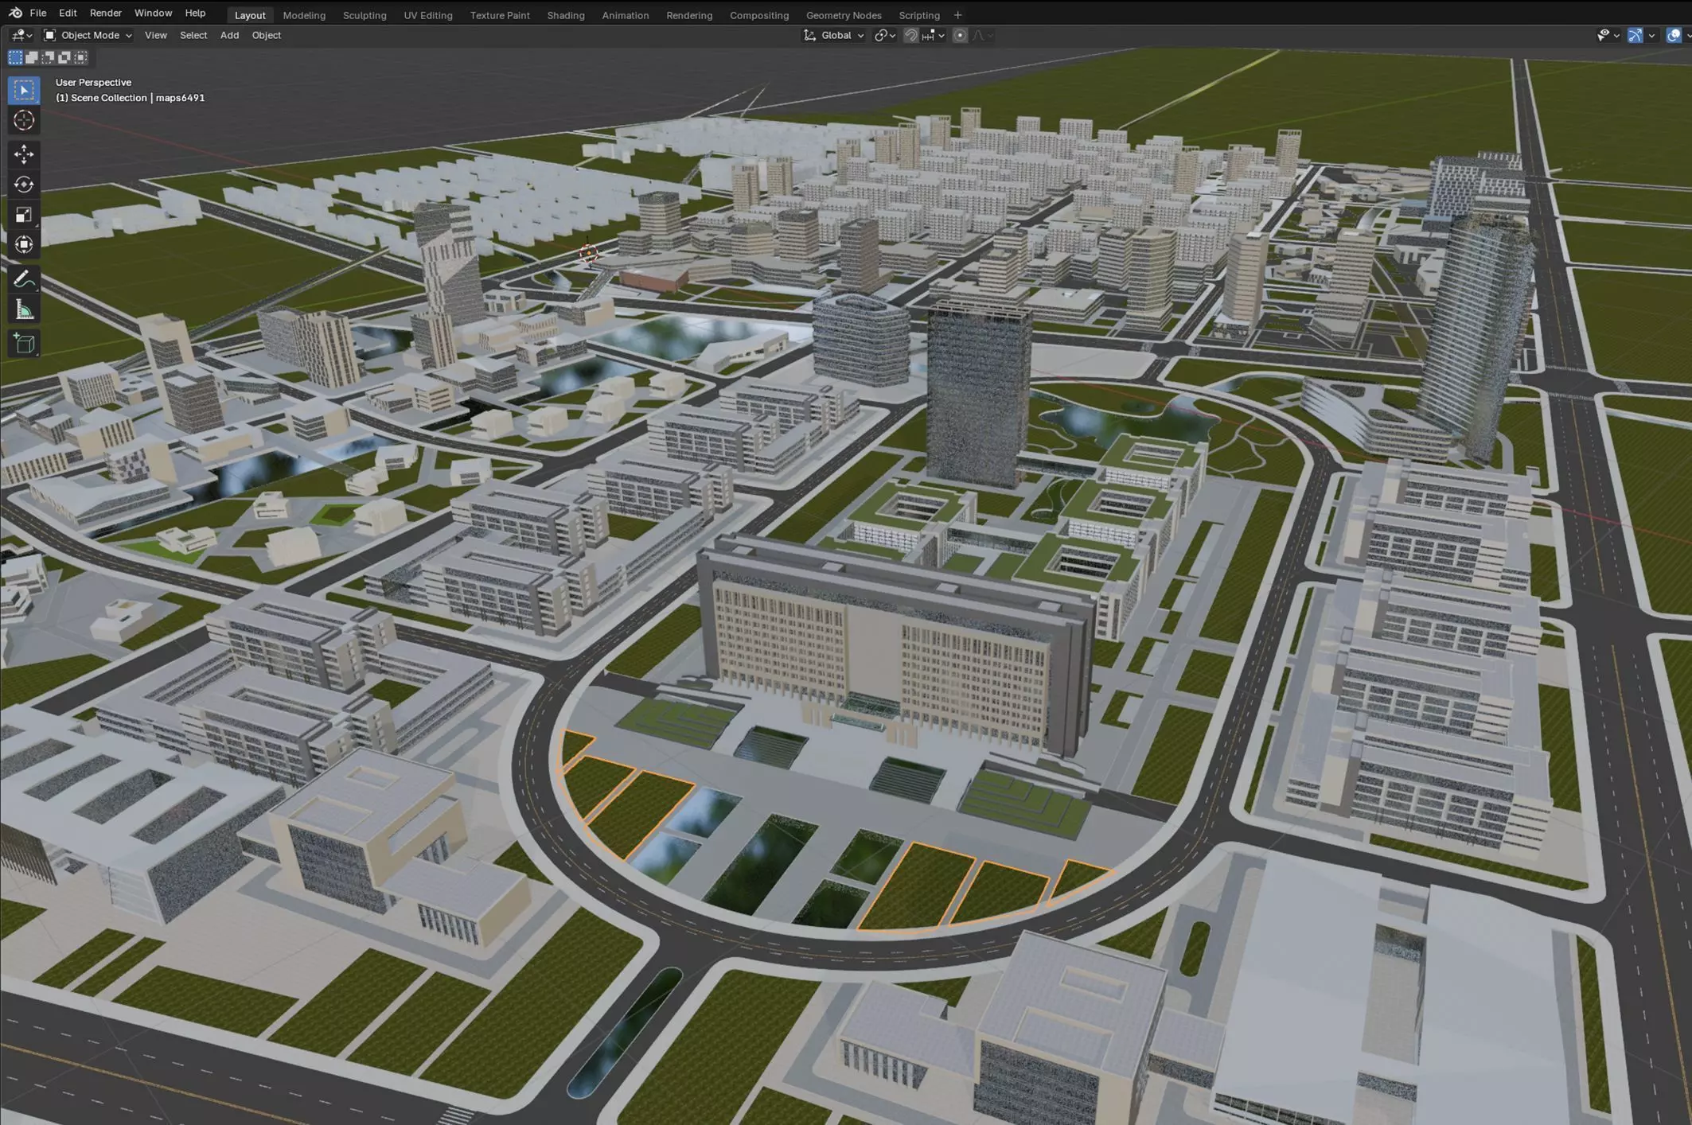Switch to the Modeling workspace tab
1692x1125 pixels.
304,15
